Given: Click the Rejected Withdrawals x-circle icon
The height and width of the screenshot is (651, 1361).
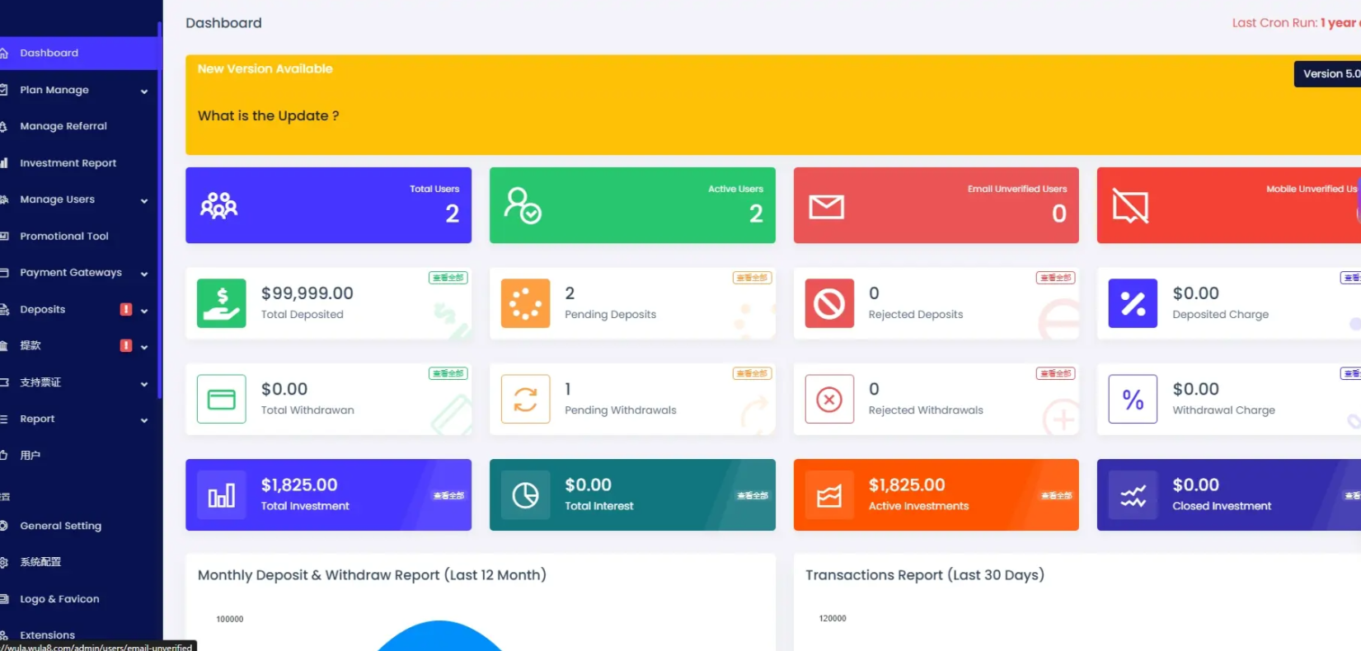Looking at the screenshot, I should coord(828,400).
